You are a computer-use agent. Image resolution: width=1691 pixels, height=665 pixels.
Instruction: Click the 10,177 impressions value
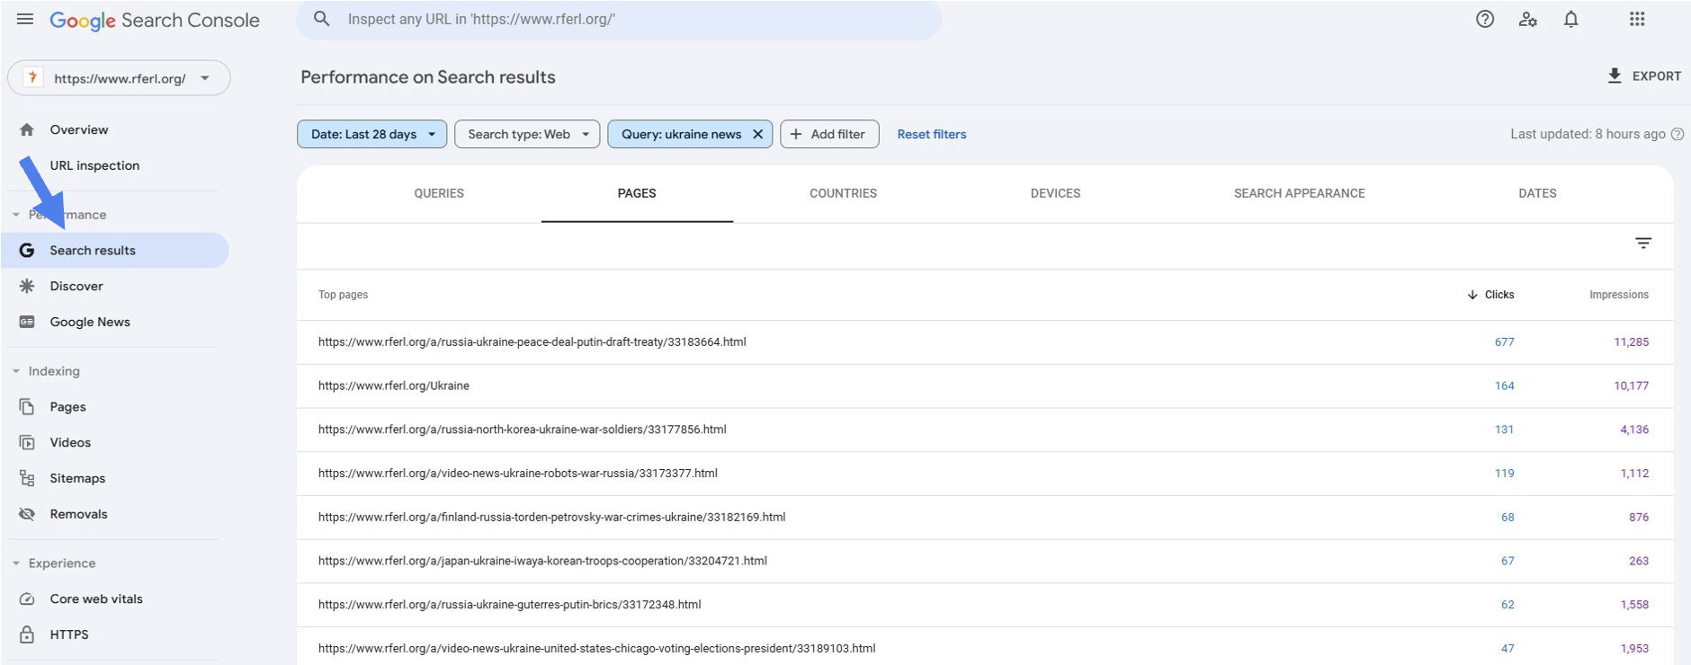click(x=1631, y=386)
